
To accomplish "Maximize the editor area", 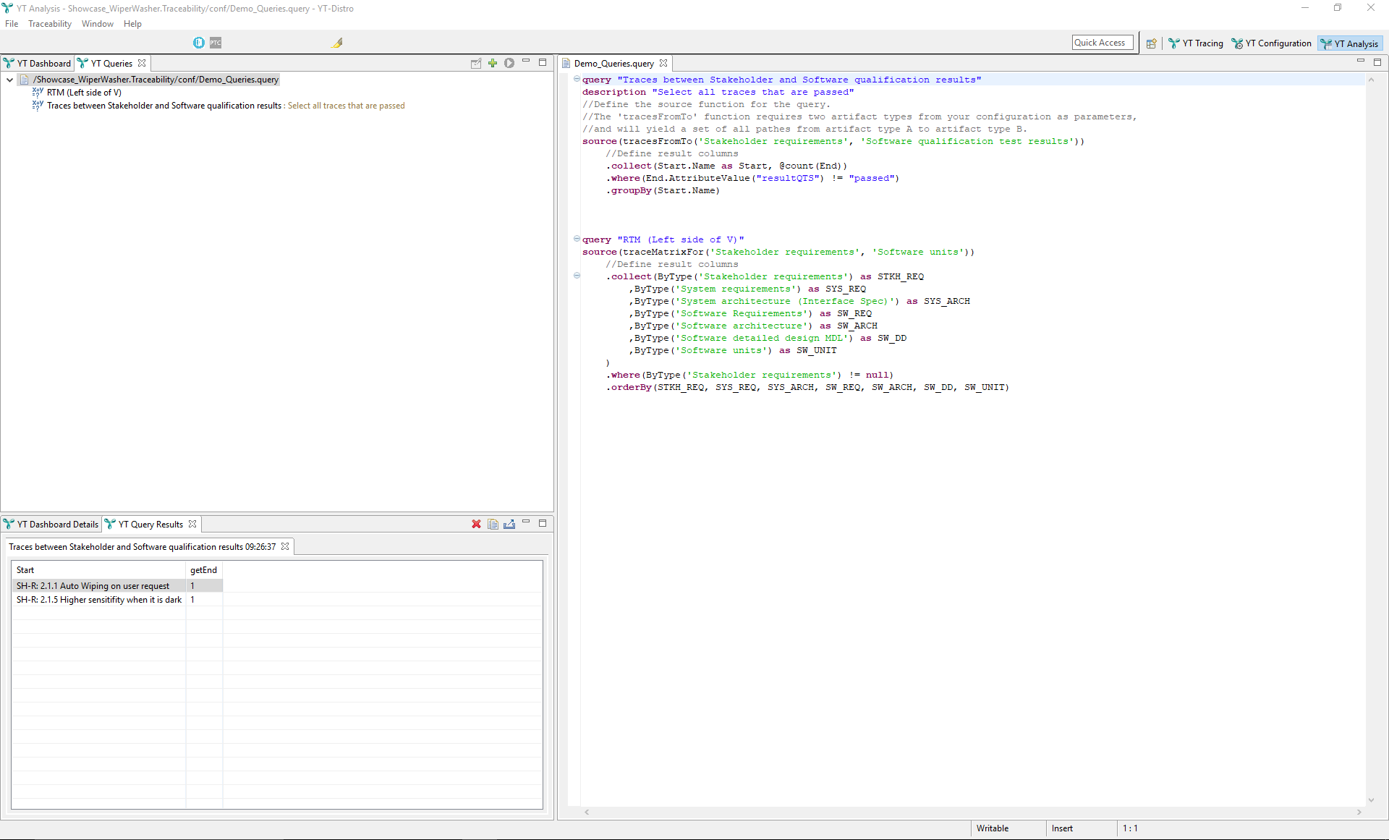I will tap(1377, 62).
